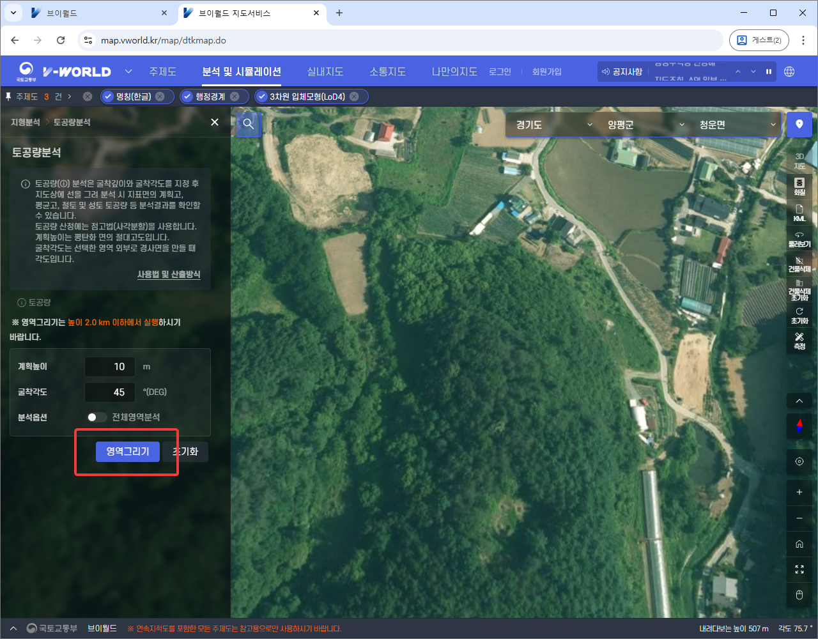
Task: Activate the 둘러보기 look-around tool
Action: (799, 239)
